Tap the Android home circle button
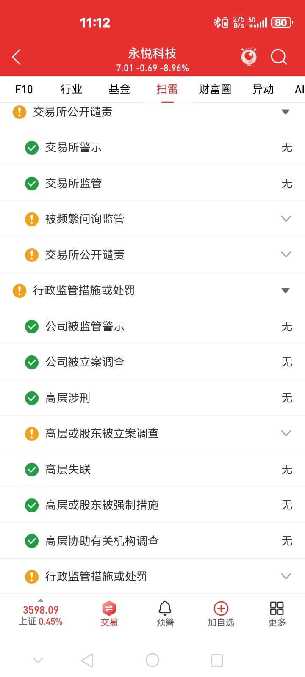This screenshot has height=677, width=305. coord(152,660)
